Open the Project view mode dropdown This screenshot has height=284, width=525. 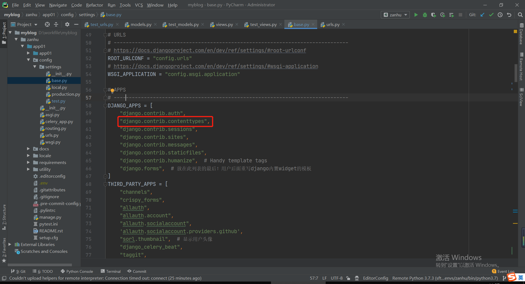click(24, 24)
